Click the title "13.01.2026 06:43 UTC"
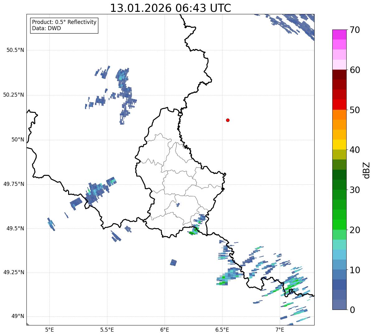 [171, 8]
